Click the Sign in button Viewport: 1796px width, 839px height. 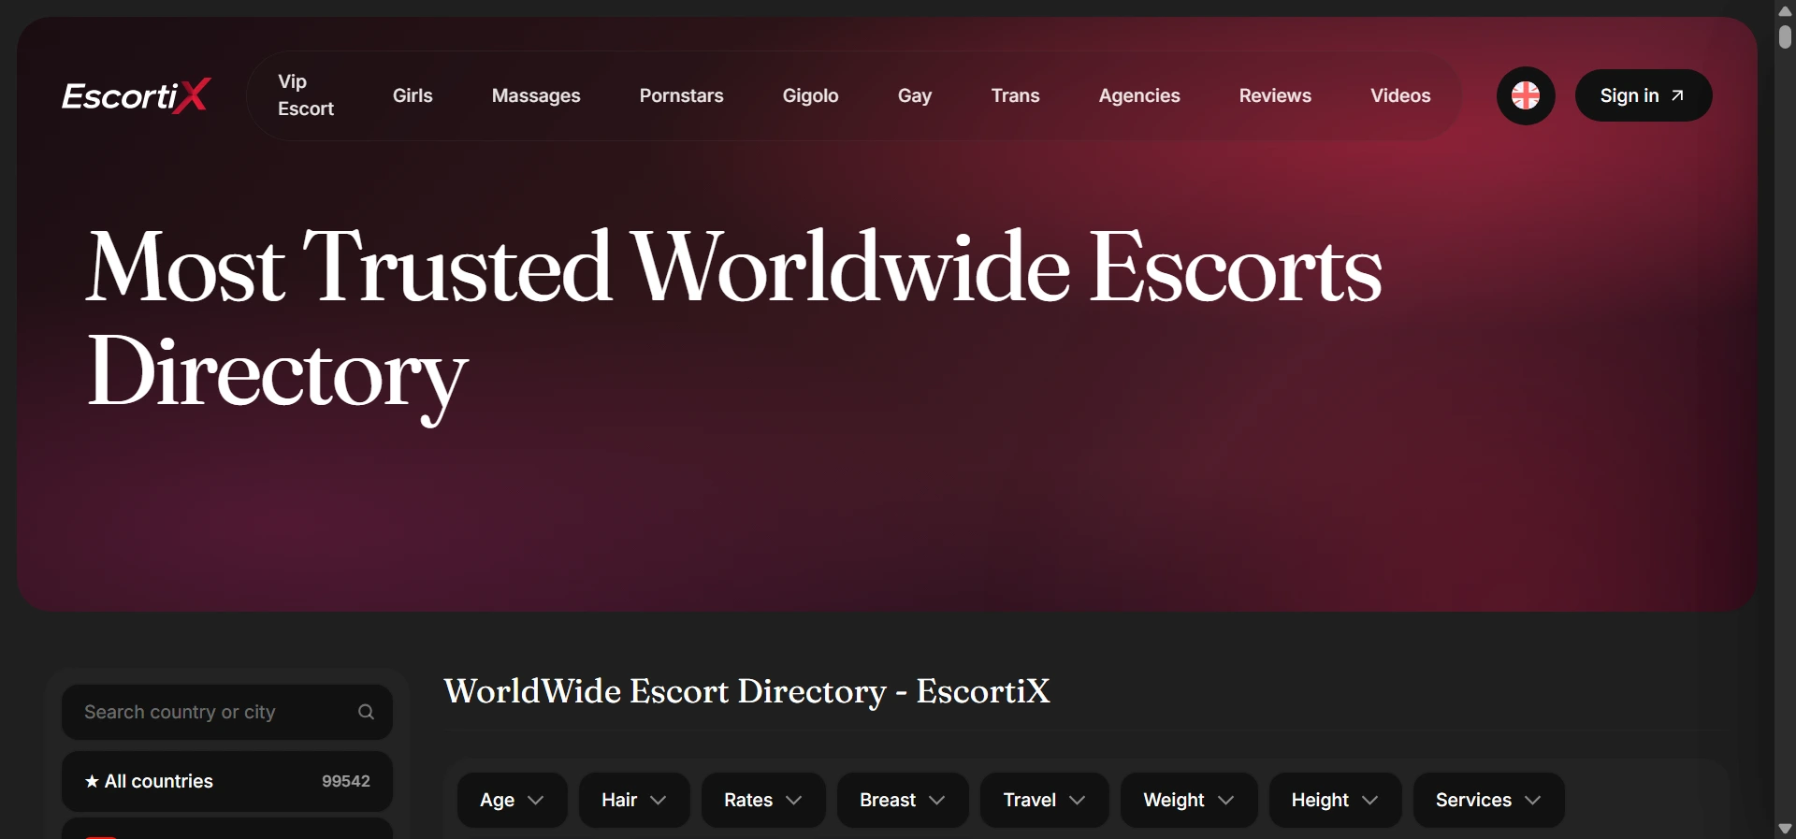[x=1644, y=95]
